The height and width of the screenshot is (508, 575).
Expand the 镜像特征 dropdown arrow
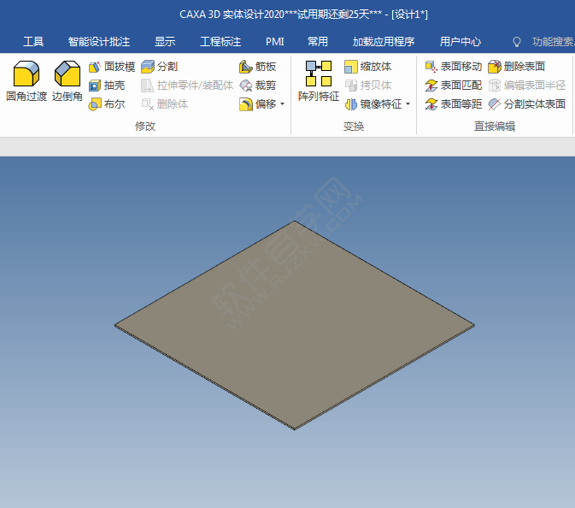point(408,103)
